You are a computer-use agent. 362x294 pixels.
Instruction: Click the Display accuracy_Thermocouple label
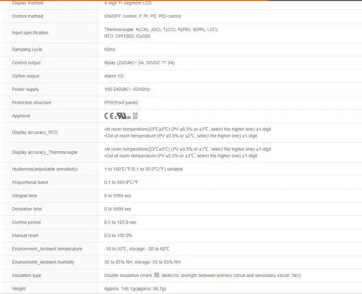point(45,152)
